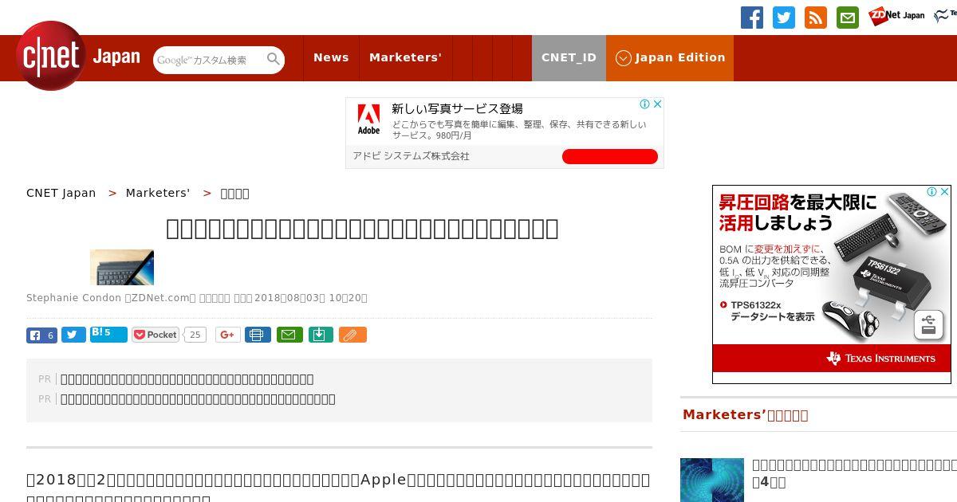Share the article on Google+

click(x=227, y=335)
